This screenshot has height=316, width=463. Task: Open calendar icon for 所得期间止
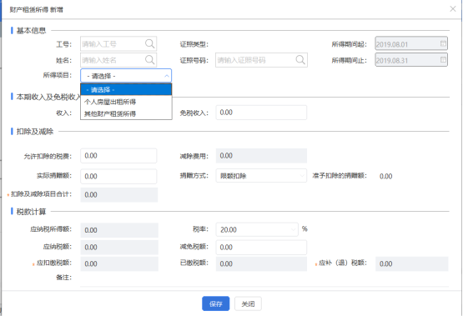point(443,60)
